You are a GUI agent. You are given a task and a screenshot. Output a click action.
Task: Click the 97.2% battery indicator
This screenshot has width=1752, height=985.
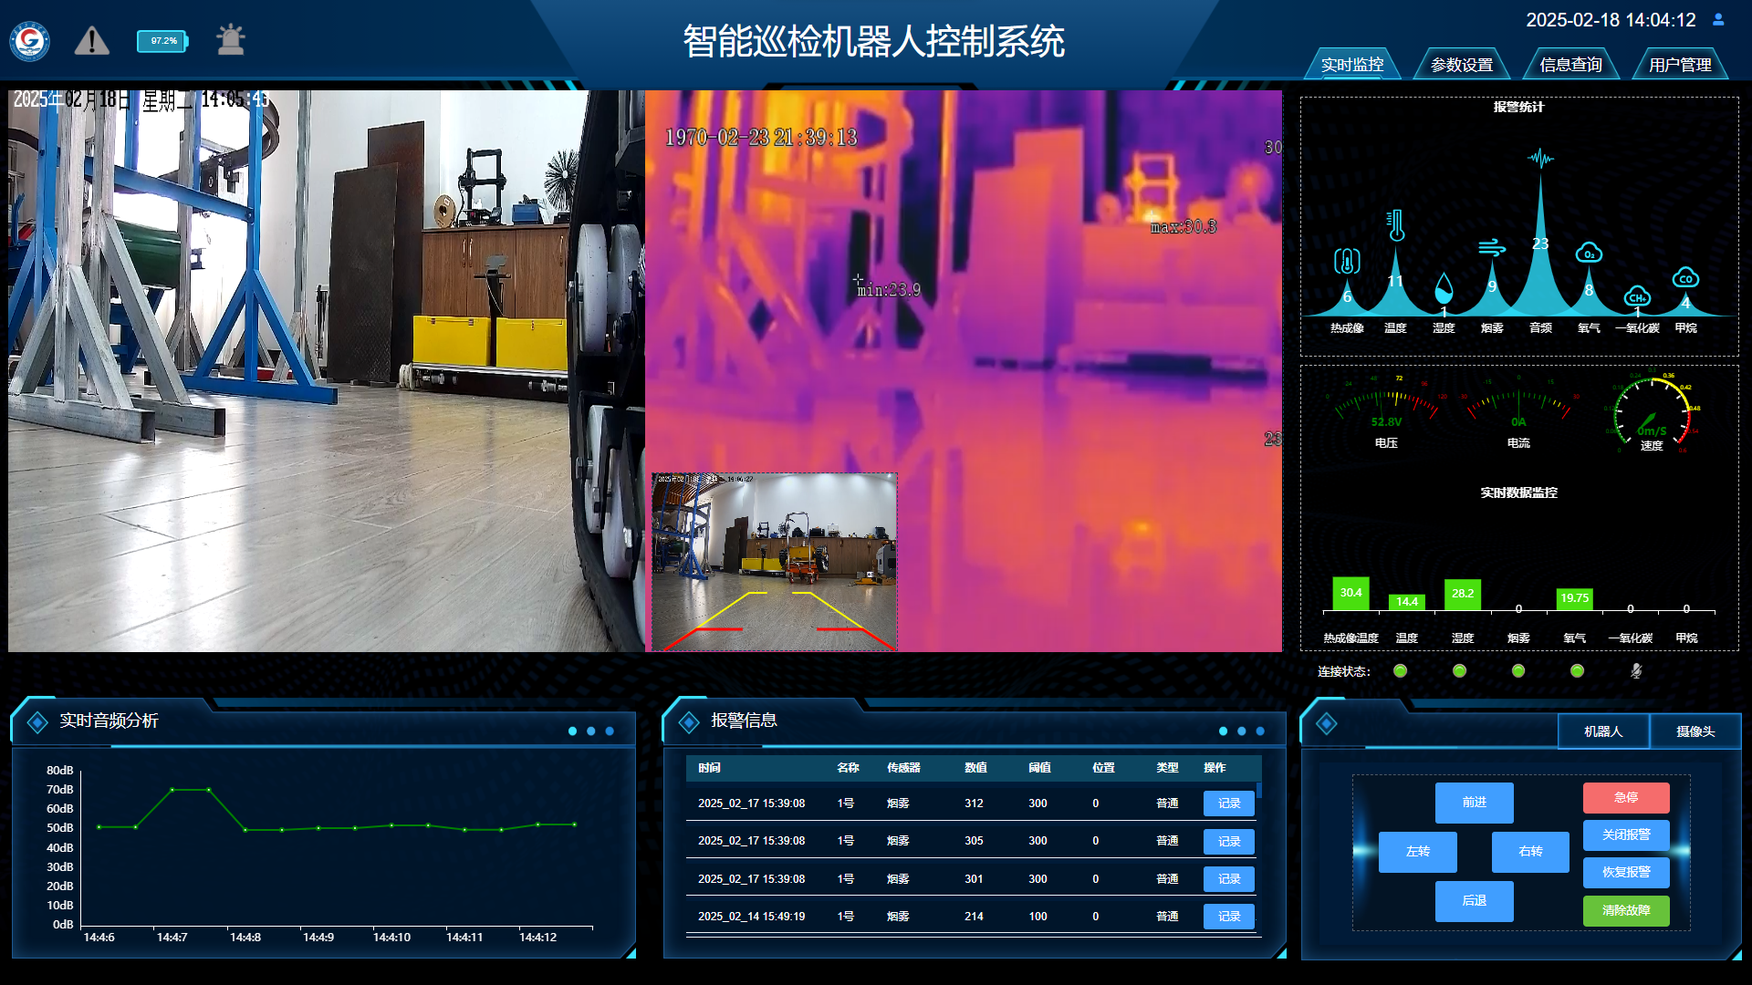[x=163, y=41]
